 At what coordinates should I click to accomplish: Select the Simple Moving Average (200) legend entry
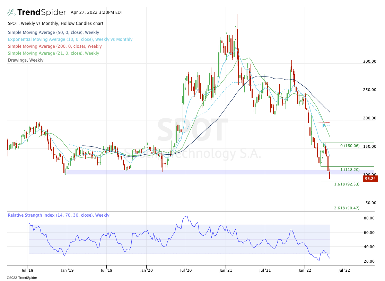click(x=55, y=46)
